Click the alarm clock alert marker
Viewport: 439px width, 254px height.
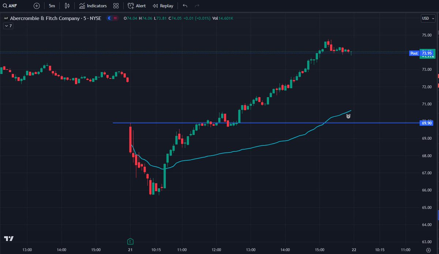click(348, 116)
